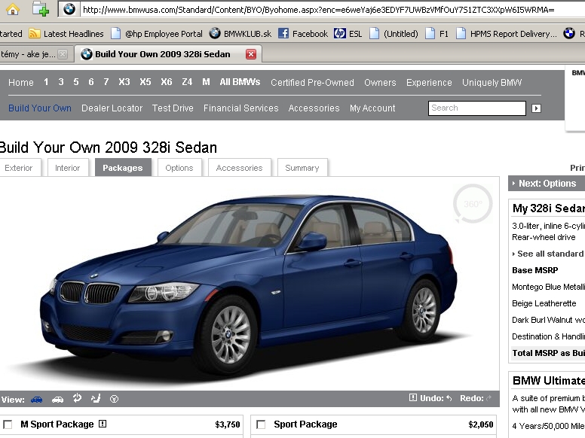
Task: Click the info icon left of Undo
Action: [412, 398]
